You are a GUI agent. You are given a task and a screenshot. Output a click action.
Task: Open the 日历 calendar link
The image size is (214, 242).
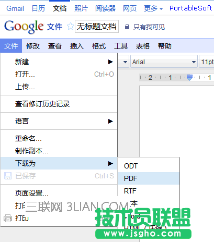click(x=38, y=8)
